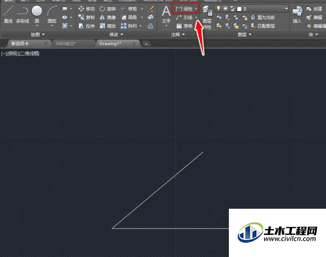Click the Offset icon in Modify panel
The height and width of the screenshot is (257, 326).
coord(151,26)
